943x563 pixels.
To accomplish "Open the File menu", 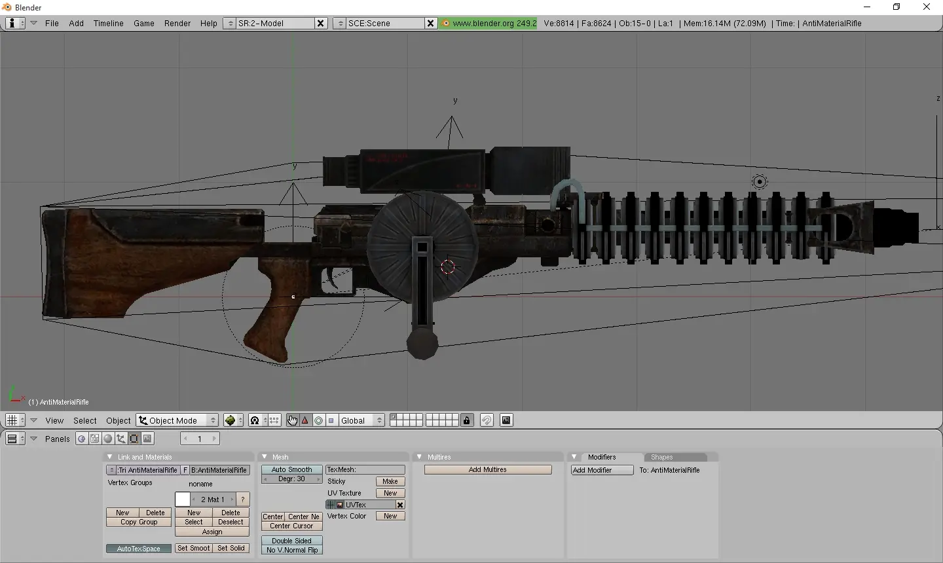I will pyautogui.click(x=52, y=23).
